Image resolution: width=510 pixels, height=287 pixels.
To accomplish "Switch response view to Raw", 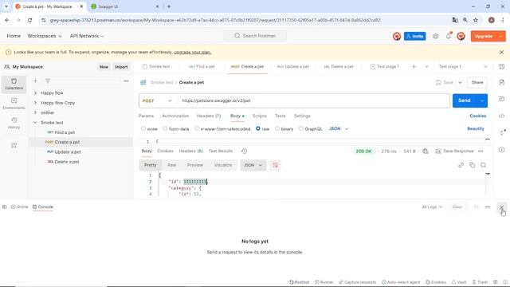I will tap(172, 165).
